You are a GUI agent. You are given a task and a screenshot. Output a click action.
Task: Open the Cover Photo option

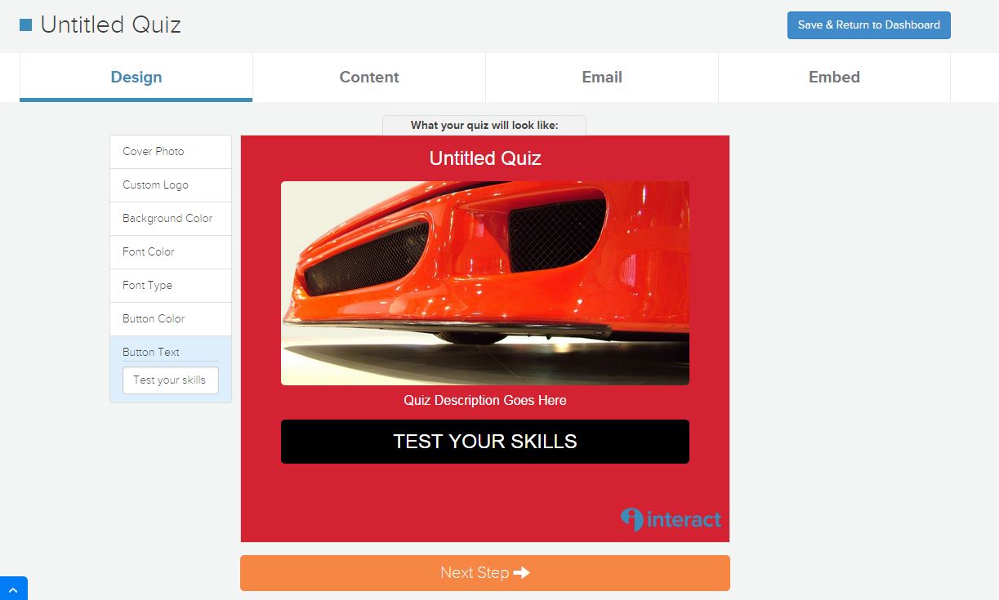(171, 152)
